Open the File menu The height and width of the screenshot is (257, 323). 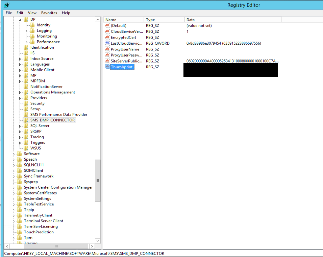click(x=9, y=13)
